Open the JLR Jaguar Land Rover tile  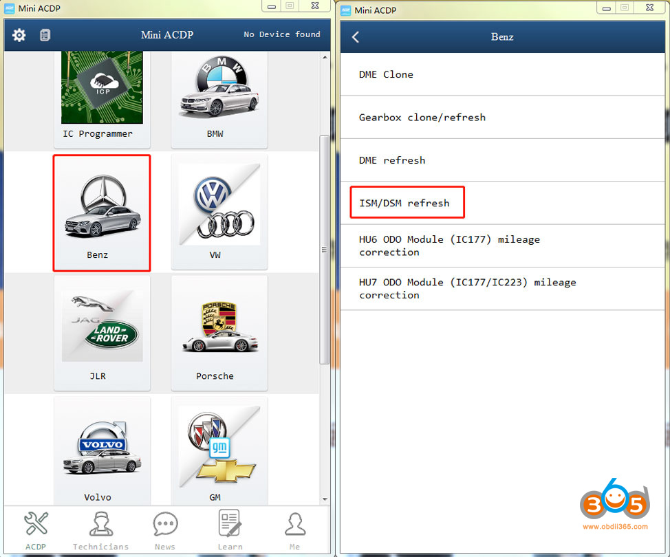tap(102, 334)
